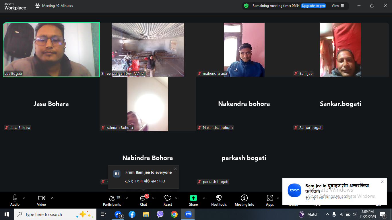Close the Bam jee chat message popup
Viewport: 392px width, 220px height.
pyautogui.click(x=175, y=169)
